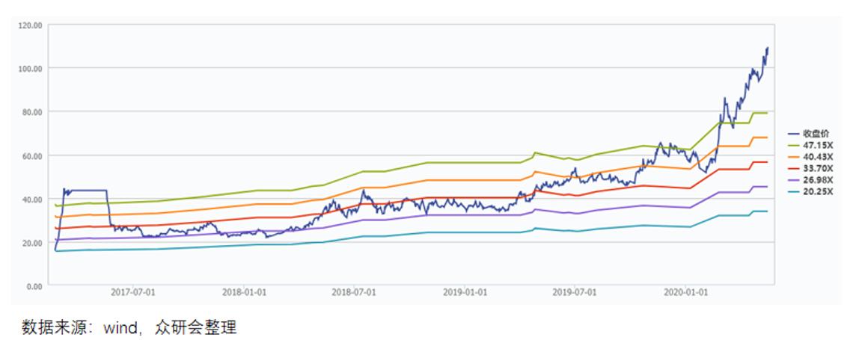This screenshot has height=340, width=859.
Task: Click the 2017-07-01 x-axis label
Action: click(x=135, y=293)
